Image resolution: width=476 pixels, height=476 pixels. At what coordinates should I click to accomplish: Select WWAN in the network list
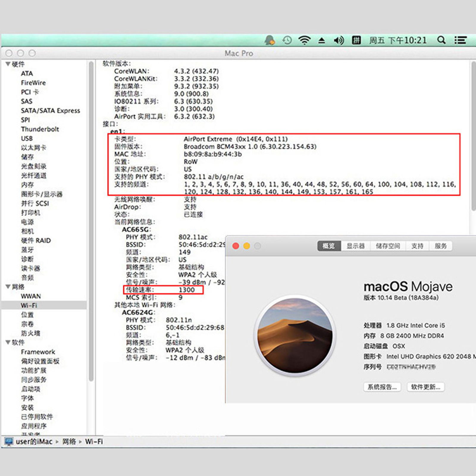point(31,296)
